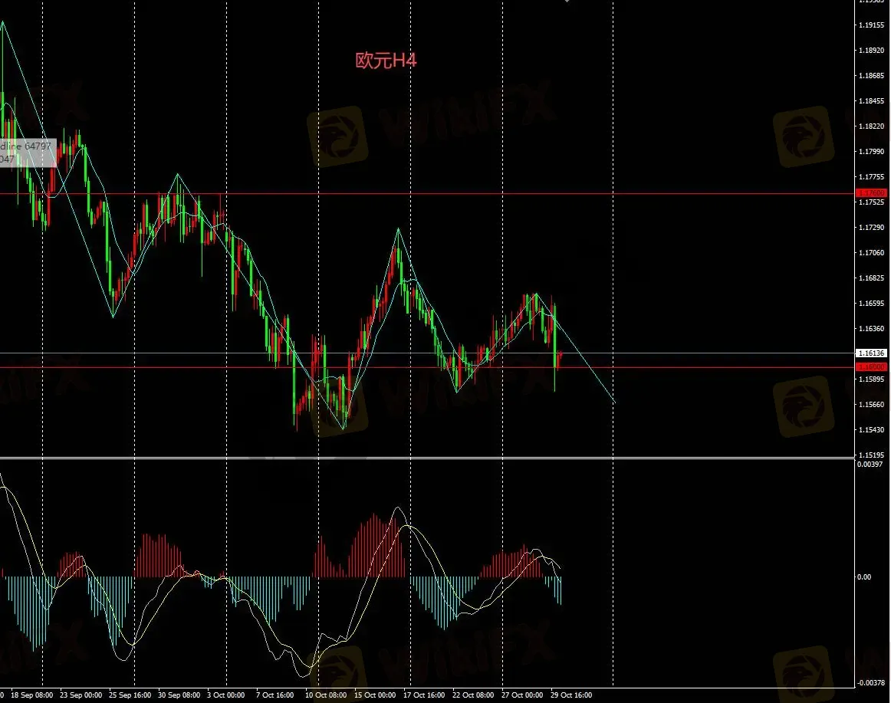Click the 1.18220 price axis label
This screenshot has height=703, width=891.
coord(871,126)
